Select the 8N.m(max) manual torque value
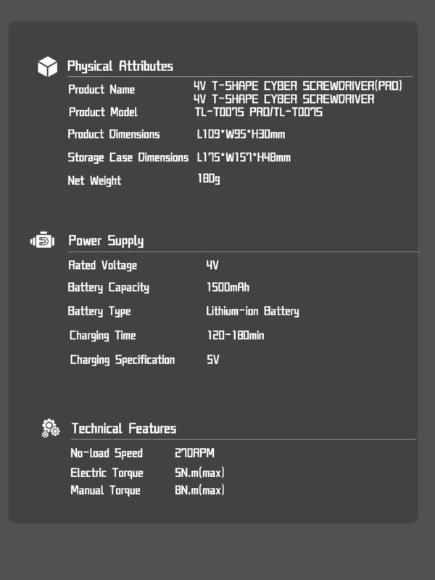Viewport: 435px width, 580px height. click(x=200, y=491)
